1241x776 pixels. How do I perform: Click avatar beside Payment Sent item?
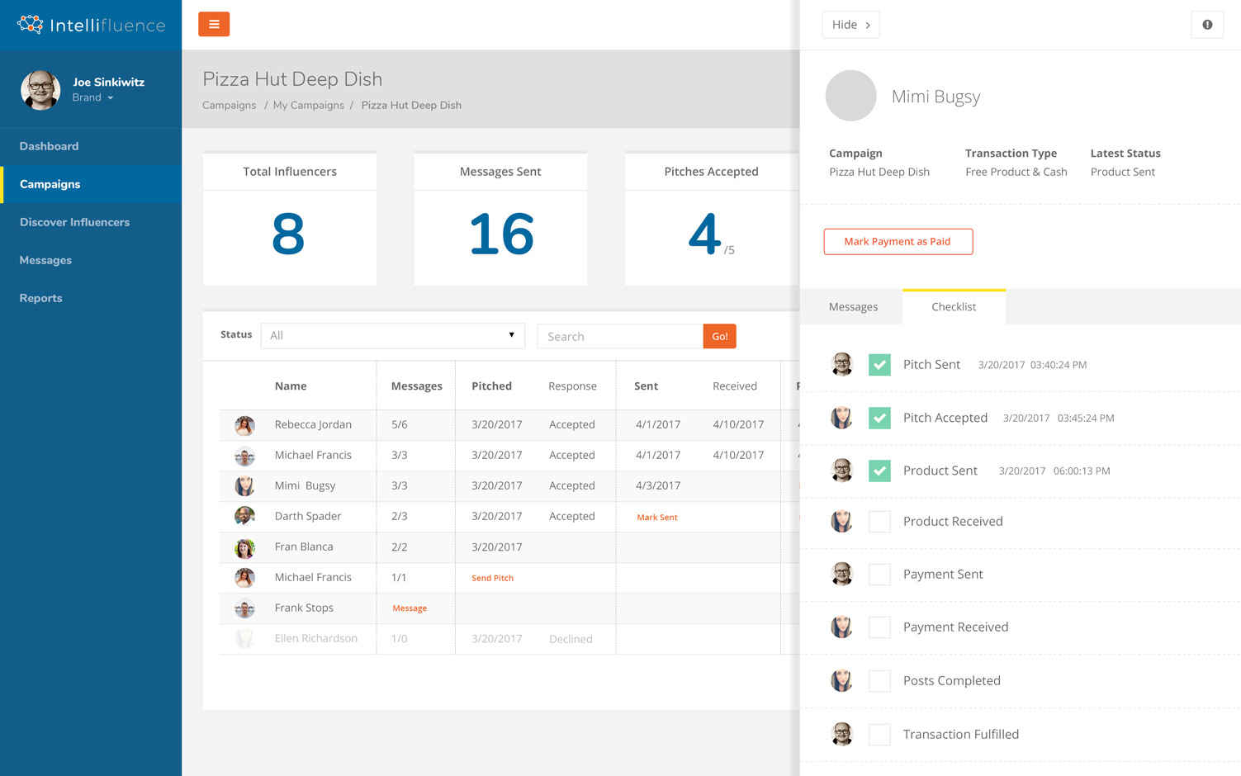841,574
